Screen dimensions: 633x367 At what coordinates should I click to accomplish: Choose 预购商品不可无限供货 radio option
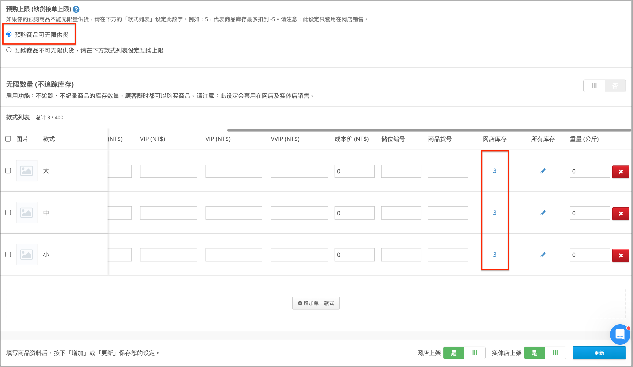point(9,50)
